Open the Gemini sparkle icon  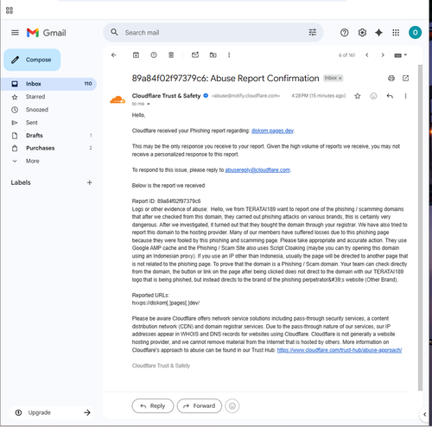pos(378,33)
